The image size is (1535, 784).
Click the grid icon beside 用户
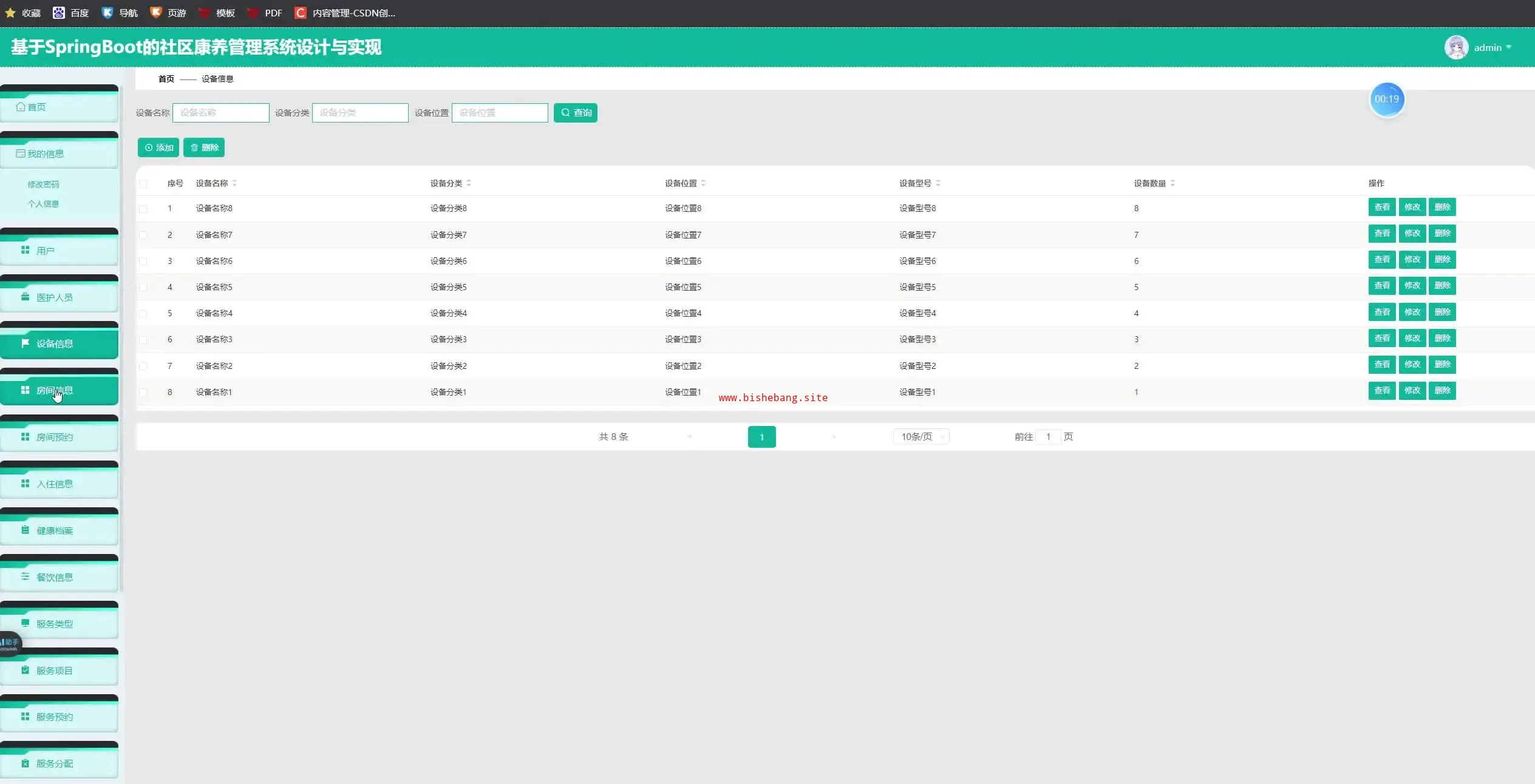(25, 250)
